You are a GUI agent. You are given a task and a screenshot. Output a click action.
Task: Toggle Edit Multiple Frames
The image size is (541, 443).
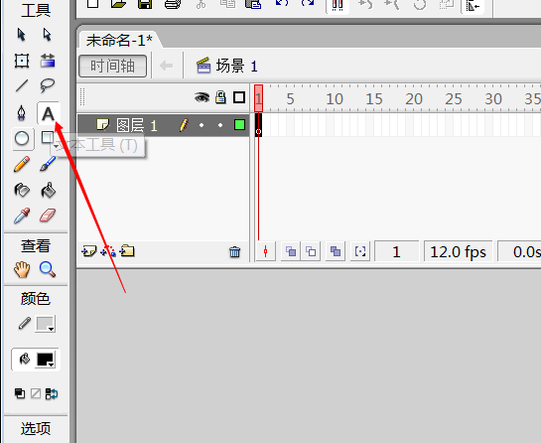[x=336, y=251]
